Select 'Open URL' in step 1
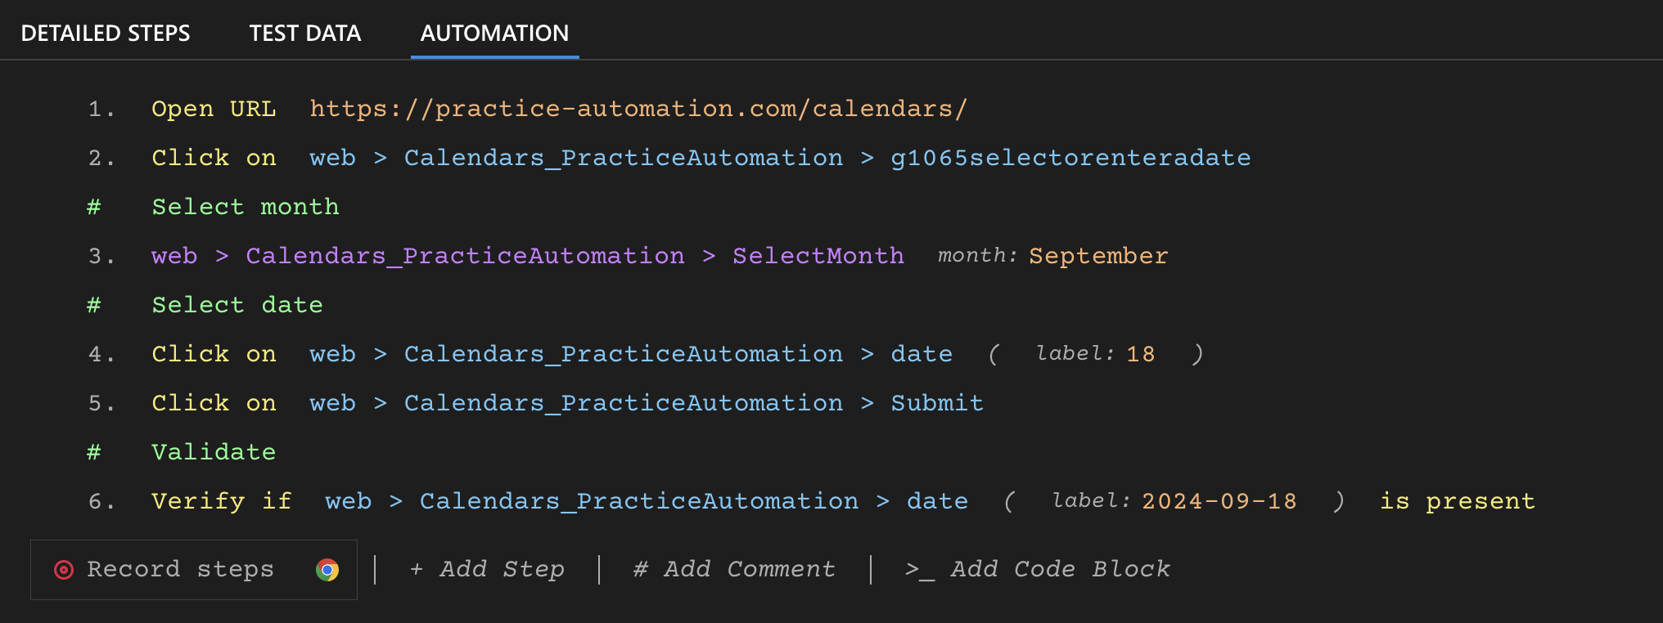The height and width of the screenshot is (623, 1663). 214,109
